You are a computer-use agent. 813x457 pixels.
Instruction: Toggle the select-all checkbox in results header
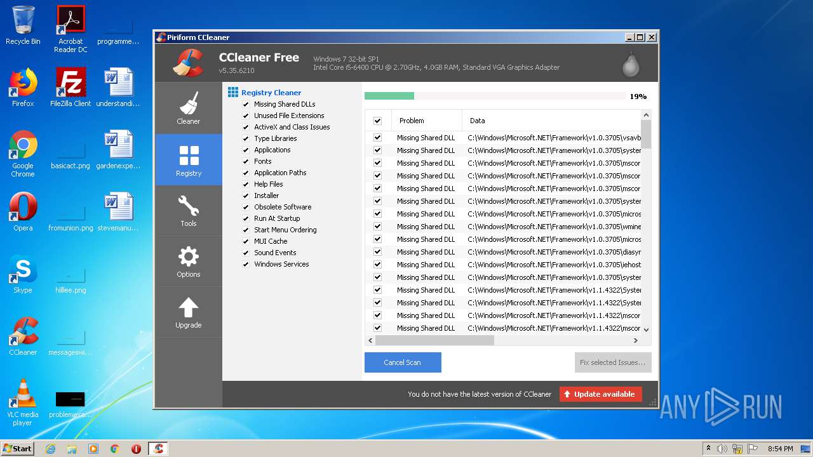tap(377, 121)
